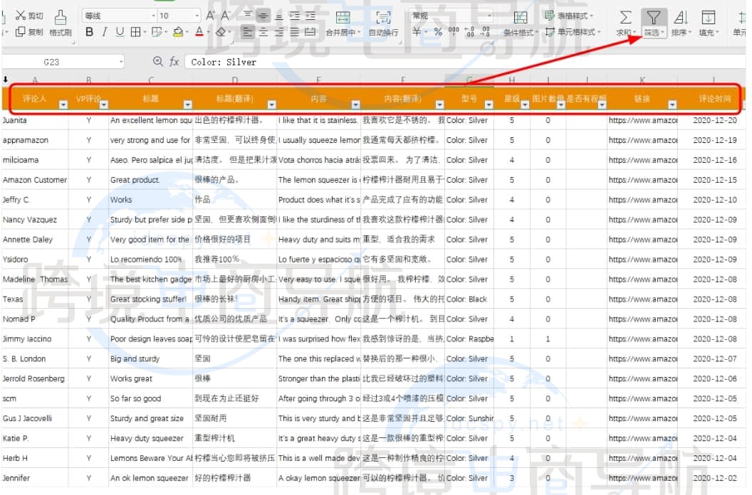Image resolution: width=752 pixels, height=495 pixels.
Task: Open Table Style (表格样式) menu
Action: [x=569, y=16]
